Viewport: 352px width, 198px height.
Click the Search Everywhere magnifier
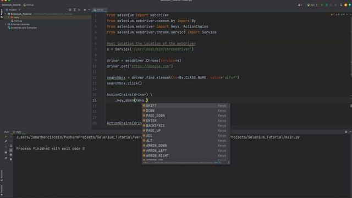tap(341, 5)
